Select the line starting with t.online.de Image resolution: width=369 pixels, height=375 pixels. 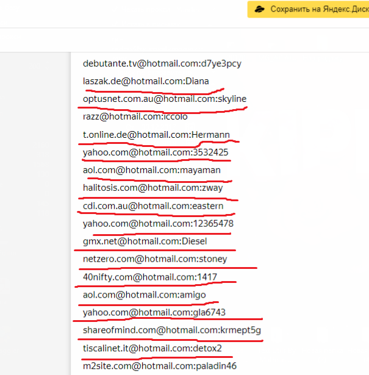tap(156, 135)
